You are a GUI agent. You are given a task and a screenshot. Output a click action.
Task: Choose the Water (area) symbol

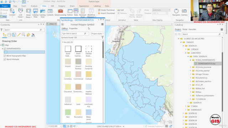point(89,114)
